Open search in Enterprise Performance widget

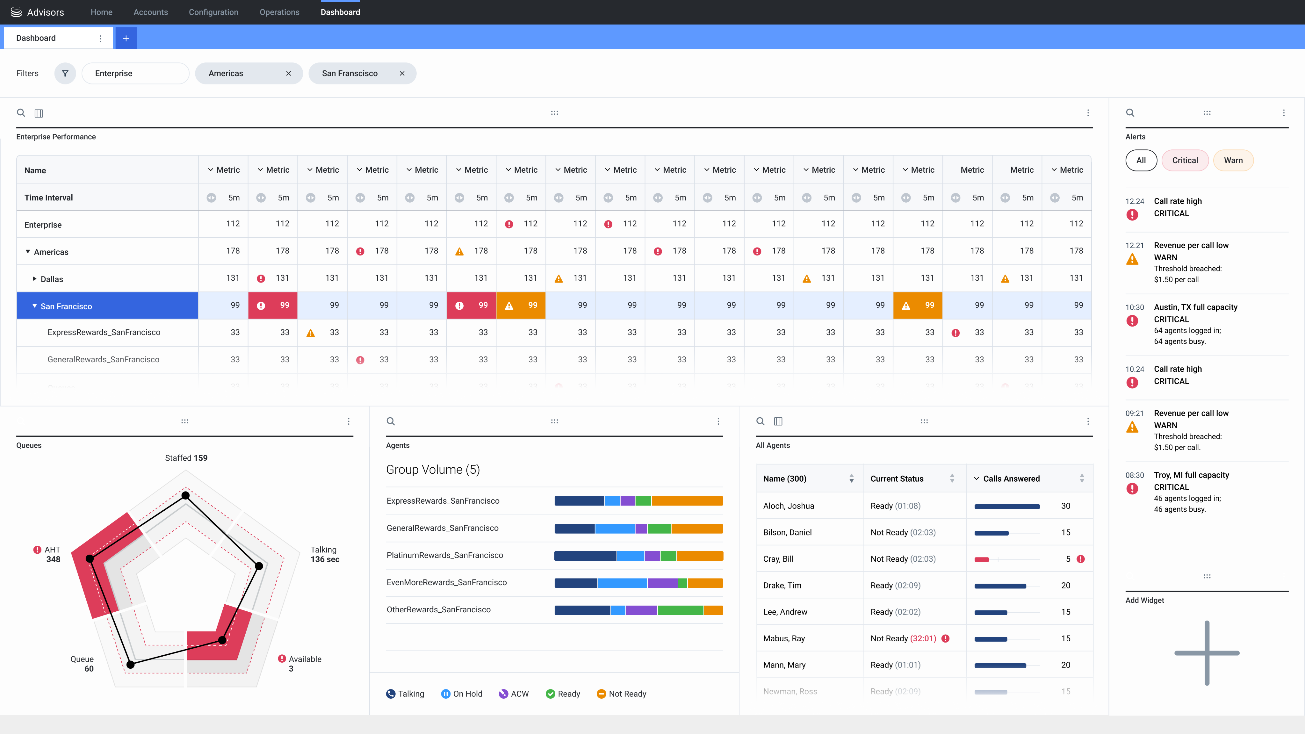click(21, 113)
